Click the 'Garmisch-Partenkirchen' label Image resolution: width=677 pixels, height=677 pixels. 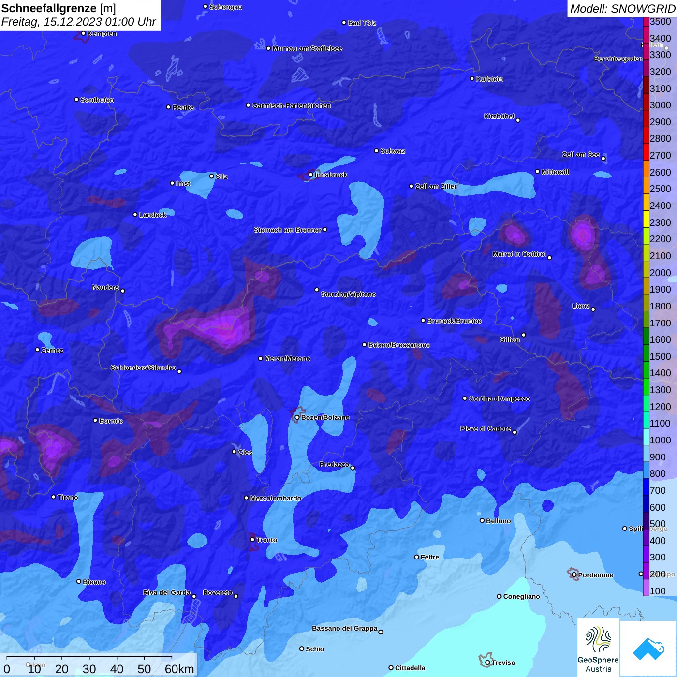pos(292,105)
